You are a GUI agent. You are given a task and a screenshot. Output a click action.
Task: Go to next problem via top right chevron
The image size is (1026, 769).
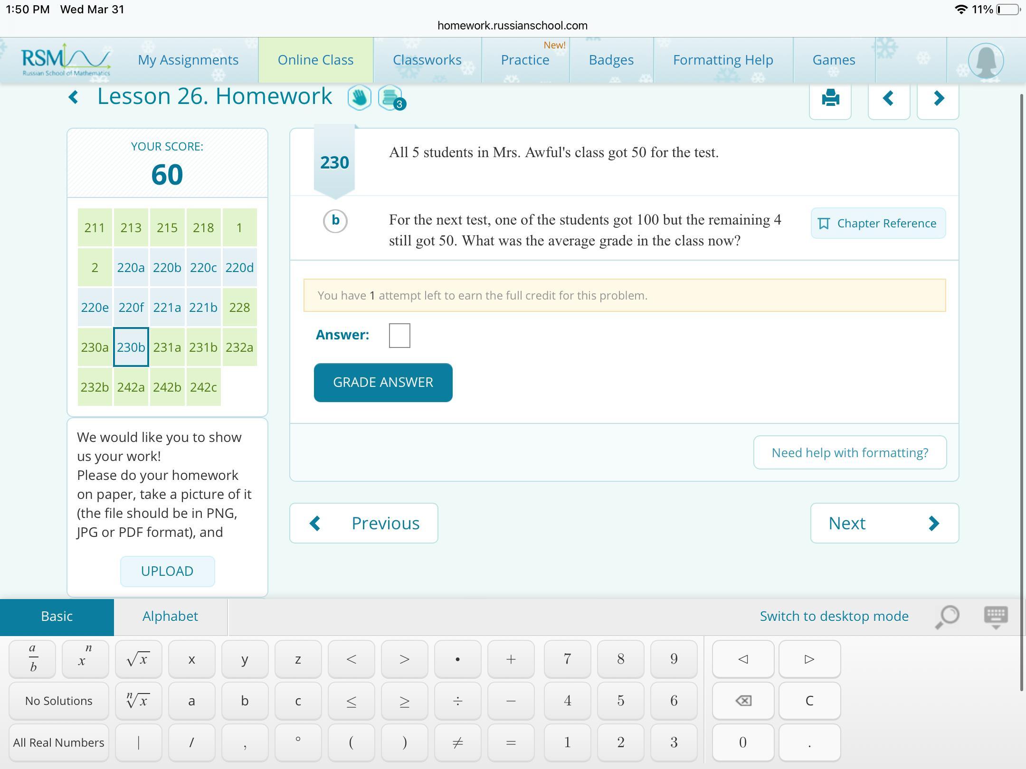938,99
